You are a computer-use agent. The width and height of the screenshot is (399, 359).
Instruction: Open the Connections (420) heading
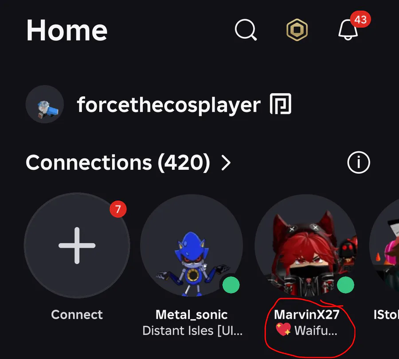(x=118, y=163)
